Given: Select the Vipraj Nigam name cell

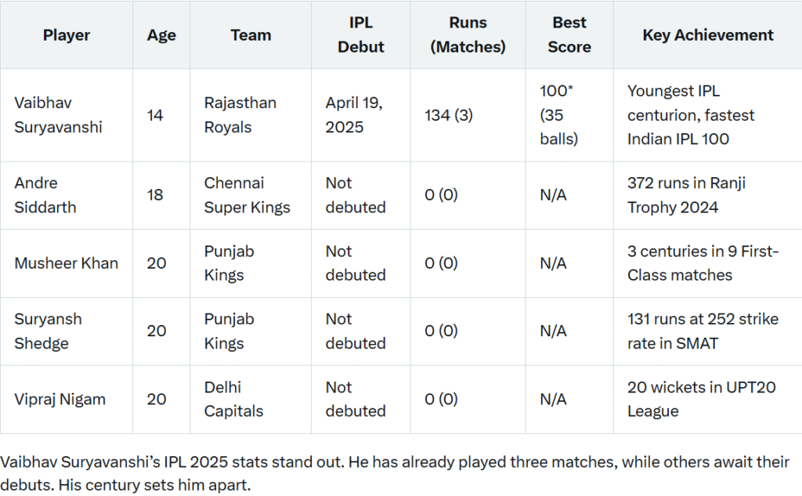Looking at the screenshot, I should point(60,399).
